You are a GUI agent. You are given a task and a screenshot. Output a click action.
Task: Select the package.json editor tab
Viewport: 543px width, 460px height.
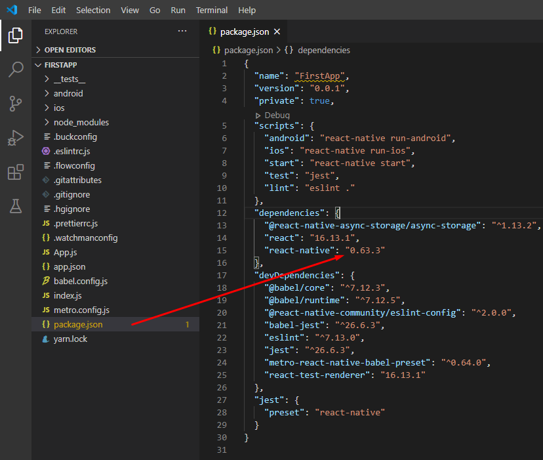pyautogui.click(x=244, y=32)
